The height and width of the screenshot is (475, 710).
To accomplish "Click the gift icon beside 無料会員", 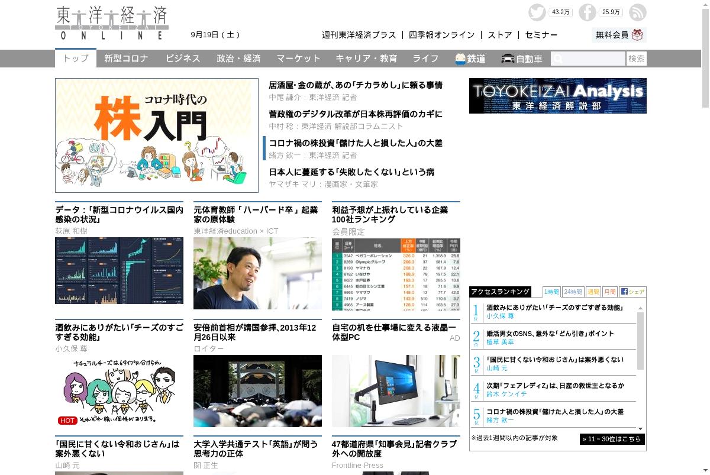I will (637, 35).
